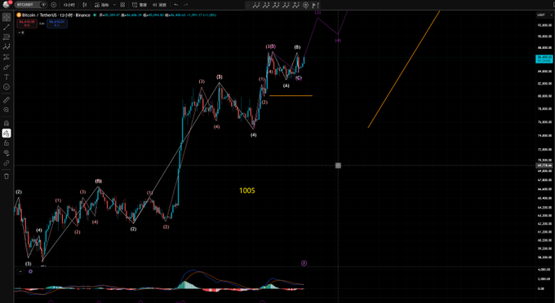Click the blue buy price button
The height and width of the screenshot is (303, 555).
tap(57, 24)
